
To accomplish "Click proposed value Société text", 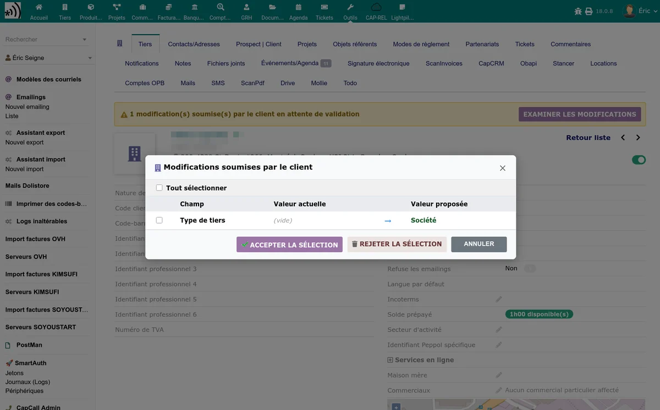I will pos(424,220).
